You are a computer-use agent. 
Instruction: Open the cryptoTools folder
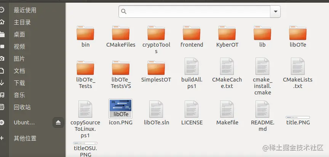[x=156, y=33]
